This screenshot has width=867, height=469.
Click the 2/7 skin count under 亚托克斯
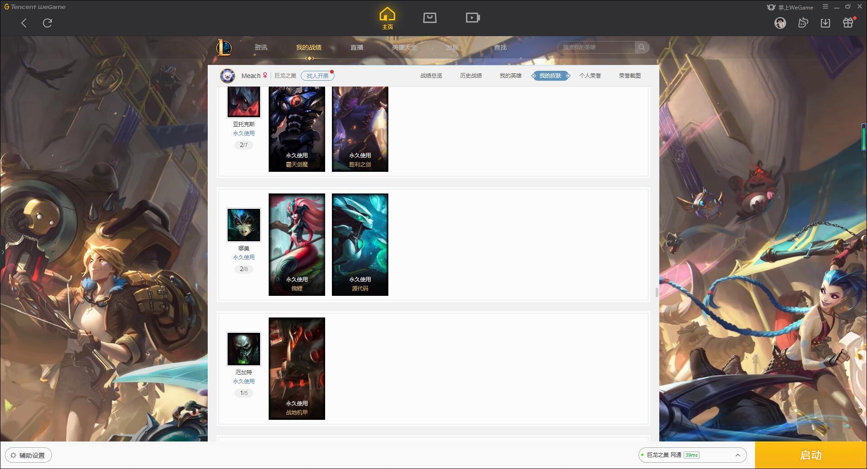(244, 145)
